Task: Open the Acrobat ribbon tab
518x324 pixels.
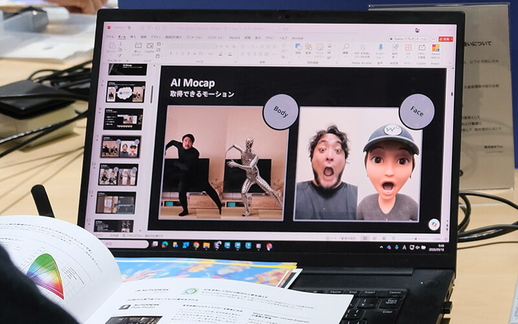Action: coord(297,38)
